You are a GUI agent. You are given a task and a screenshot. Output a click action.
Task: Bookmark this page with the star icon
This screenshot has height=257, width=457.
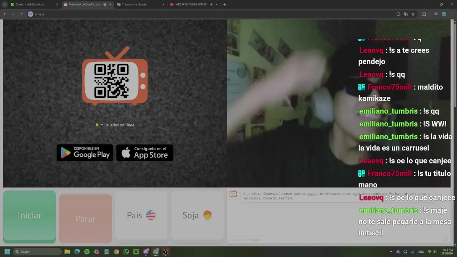point(413,14)
